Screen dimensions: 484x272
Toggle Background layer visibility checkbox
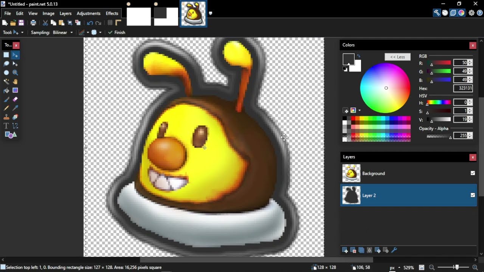tap(473, 173)
